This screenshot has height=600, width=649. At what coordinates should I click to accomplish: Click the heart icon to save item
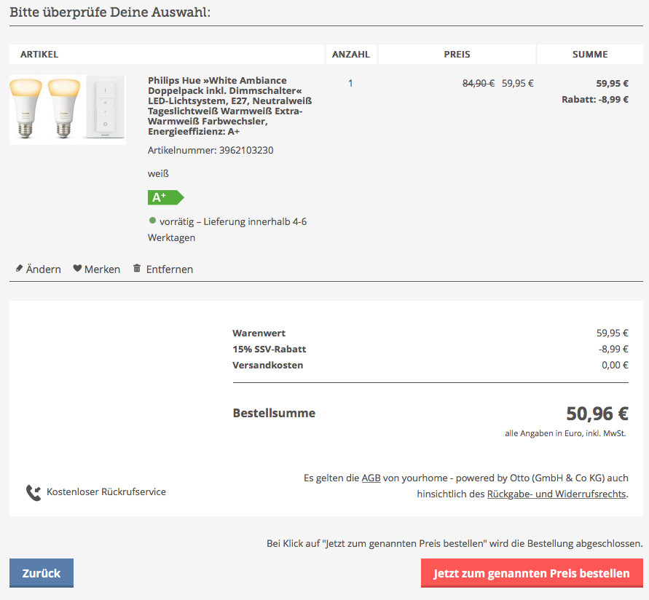pos(77,269)
